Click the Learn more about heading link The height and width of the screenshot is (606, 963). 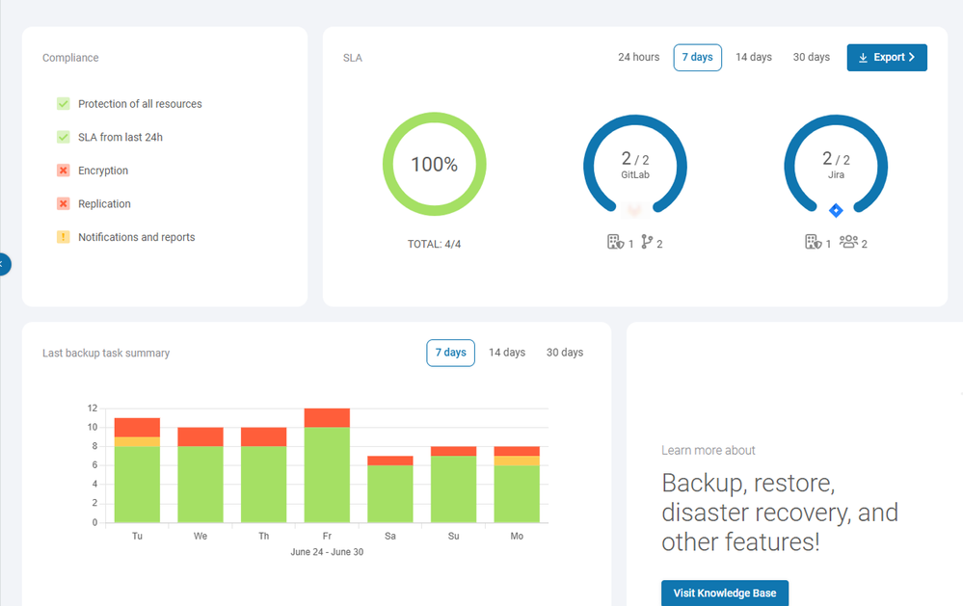click(x=709, y=450)
